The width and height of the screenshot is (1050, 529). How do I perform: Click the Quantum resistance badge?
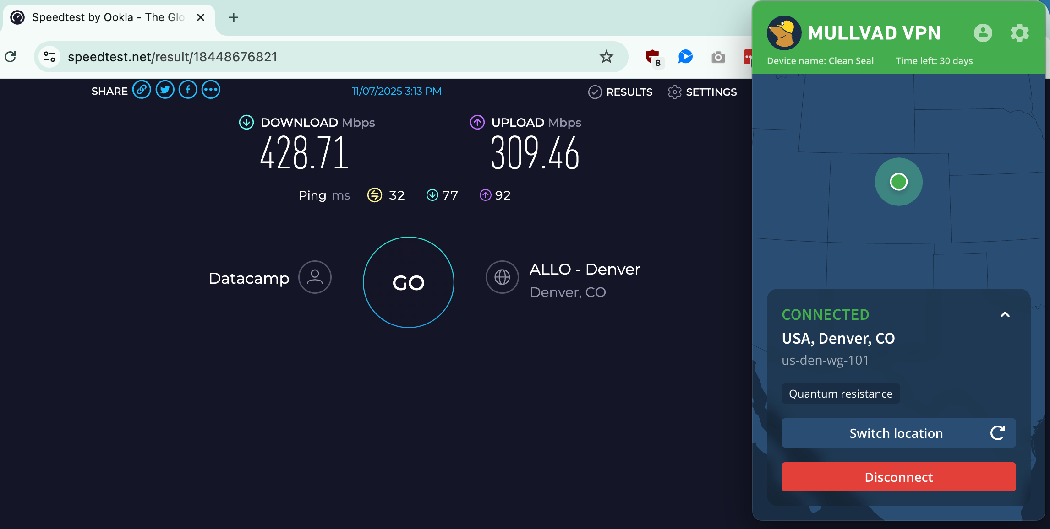840,393
